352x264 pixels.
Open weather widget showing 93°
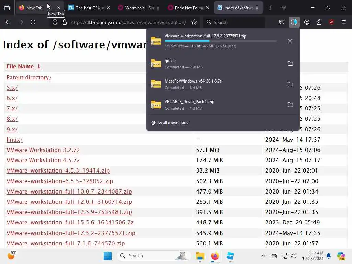12,255
